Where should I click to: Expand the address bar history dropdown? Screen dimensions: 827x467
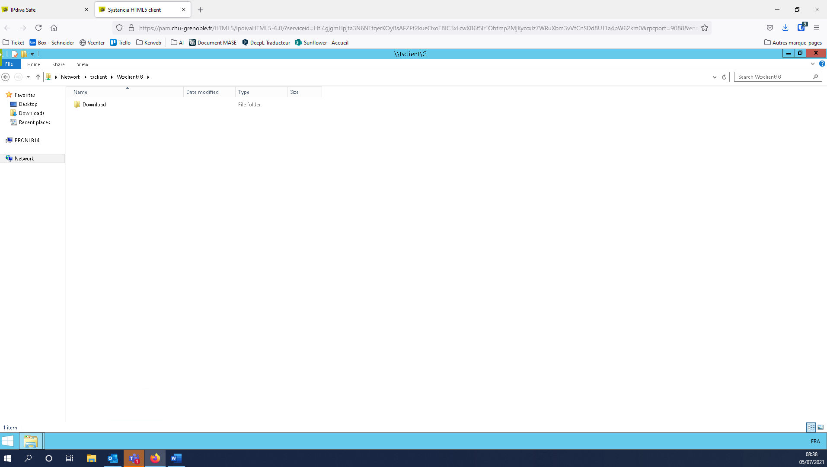pyautogui.click(x=715, y=77)
